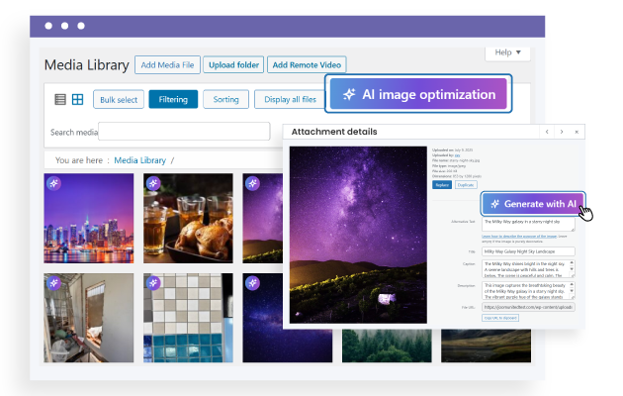The height and width of the screenshot is (396, 623).
Task: Click Replace button in attachment details
Action: 442,185
